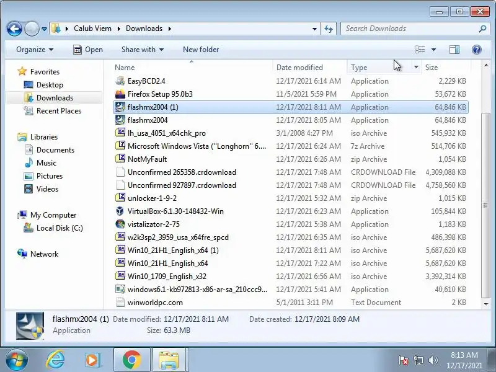Image resolution: width=496 pixels, height=372 pixels.
Task: Open the More options view dropdown arrow
Action: click(433, 50)
